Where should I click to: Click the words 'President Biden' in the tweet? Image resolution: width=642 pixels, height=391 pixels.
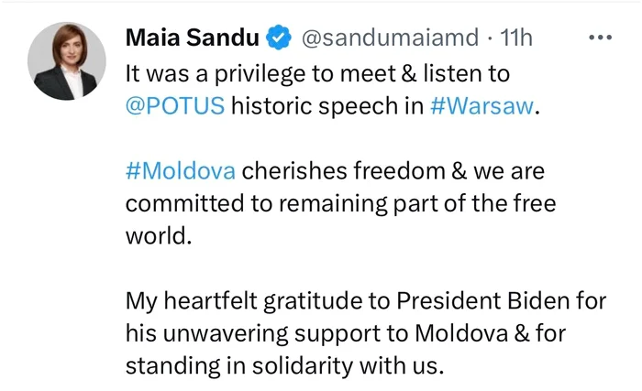click(x=482, y=300)
